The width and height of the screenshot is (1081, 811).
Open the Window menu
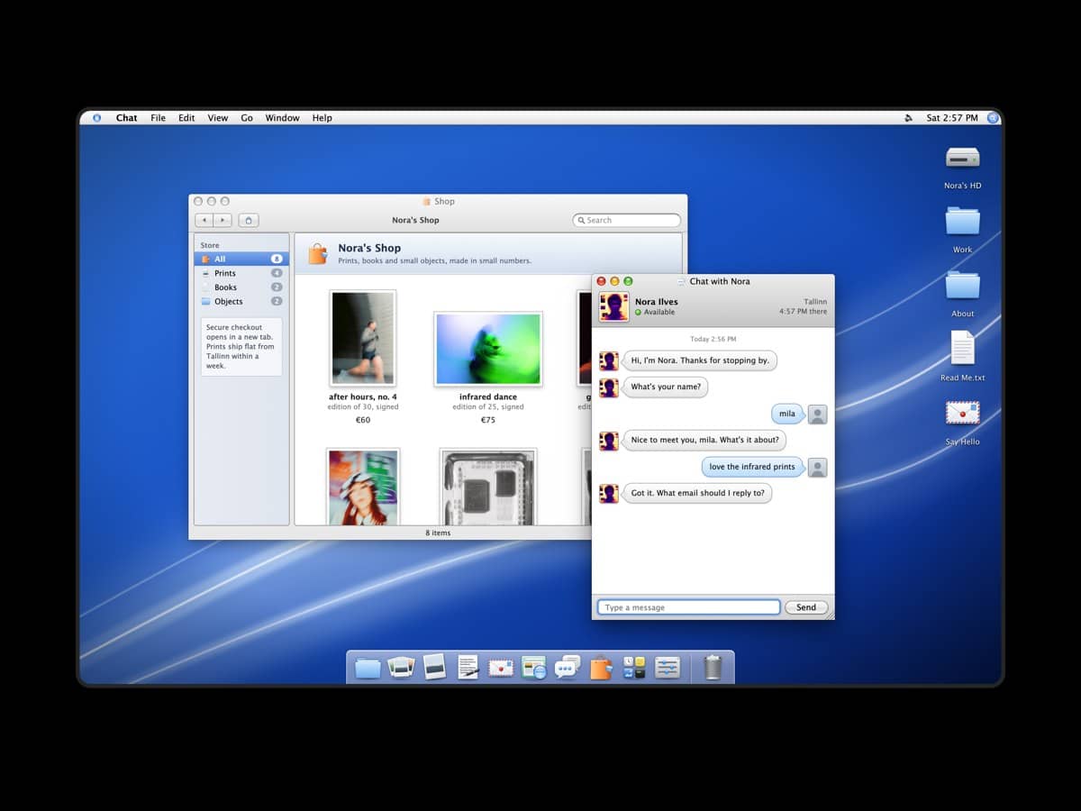click(283, 118)
